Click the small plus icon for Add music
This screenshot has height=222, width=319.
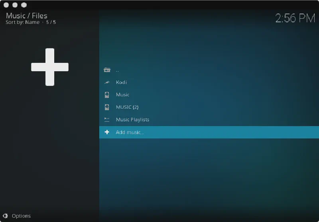click(x=107, y=132)
